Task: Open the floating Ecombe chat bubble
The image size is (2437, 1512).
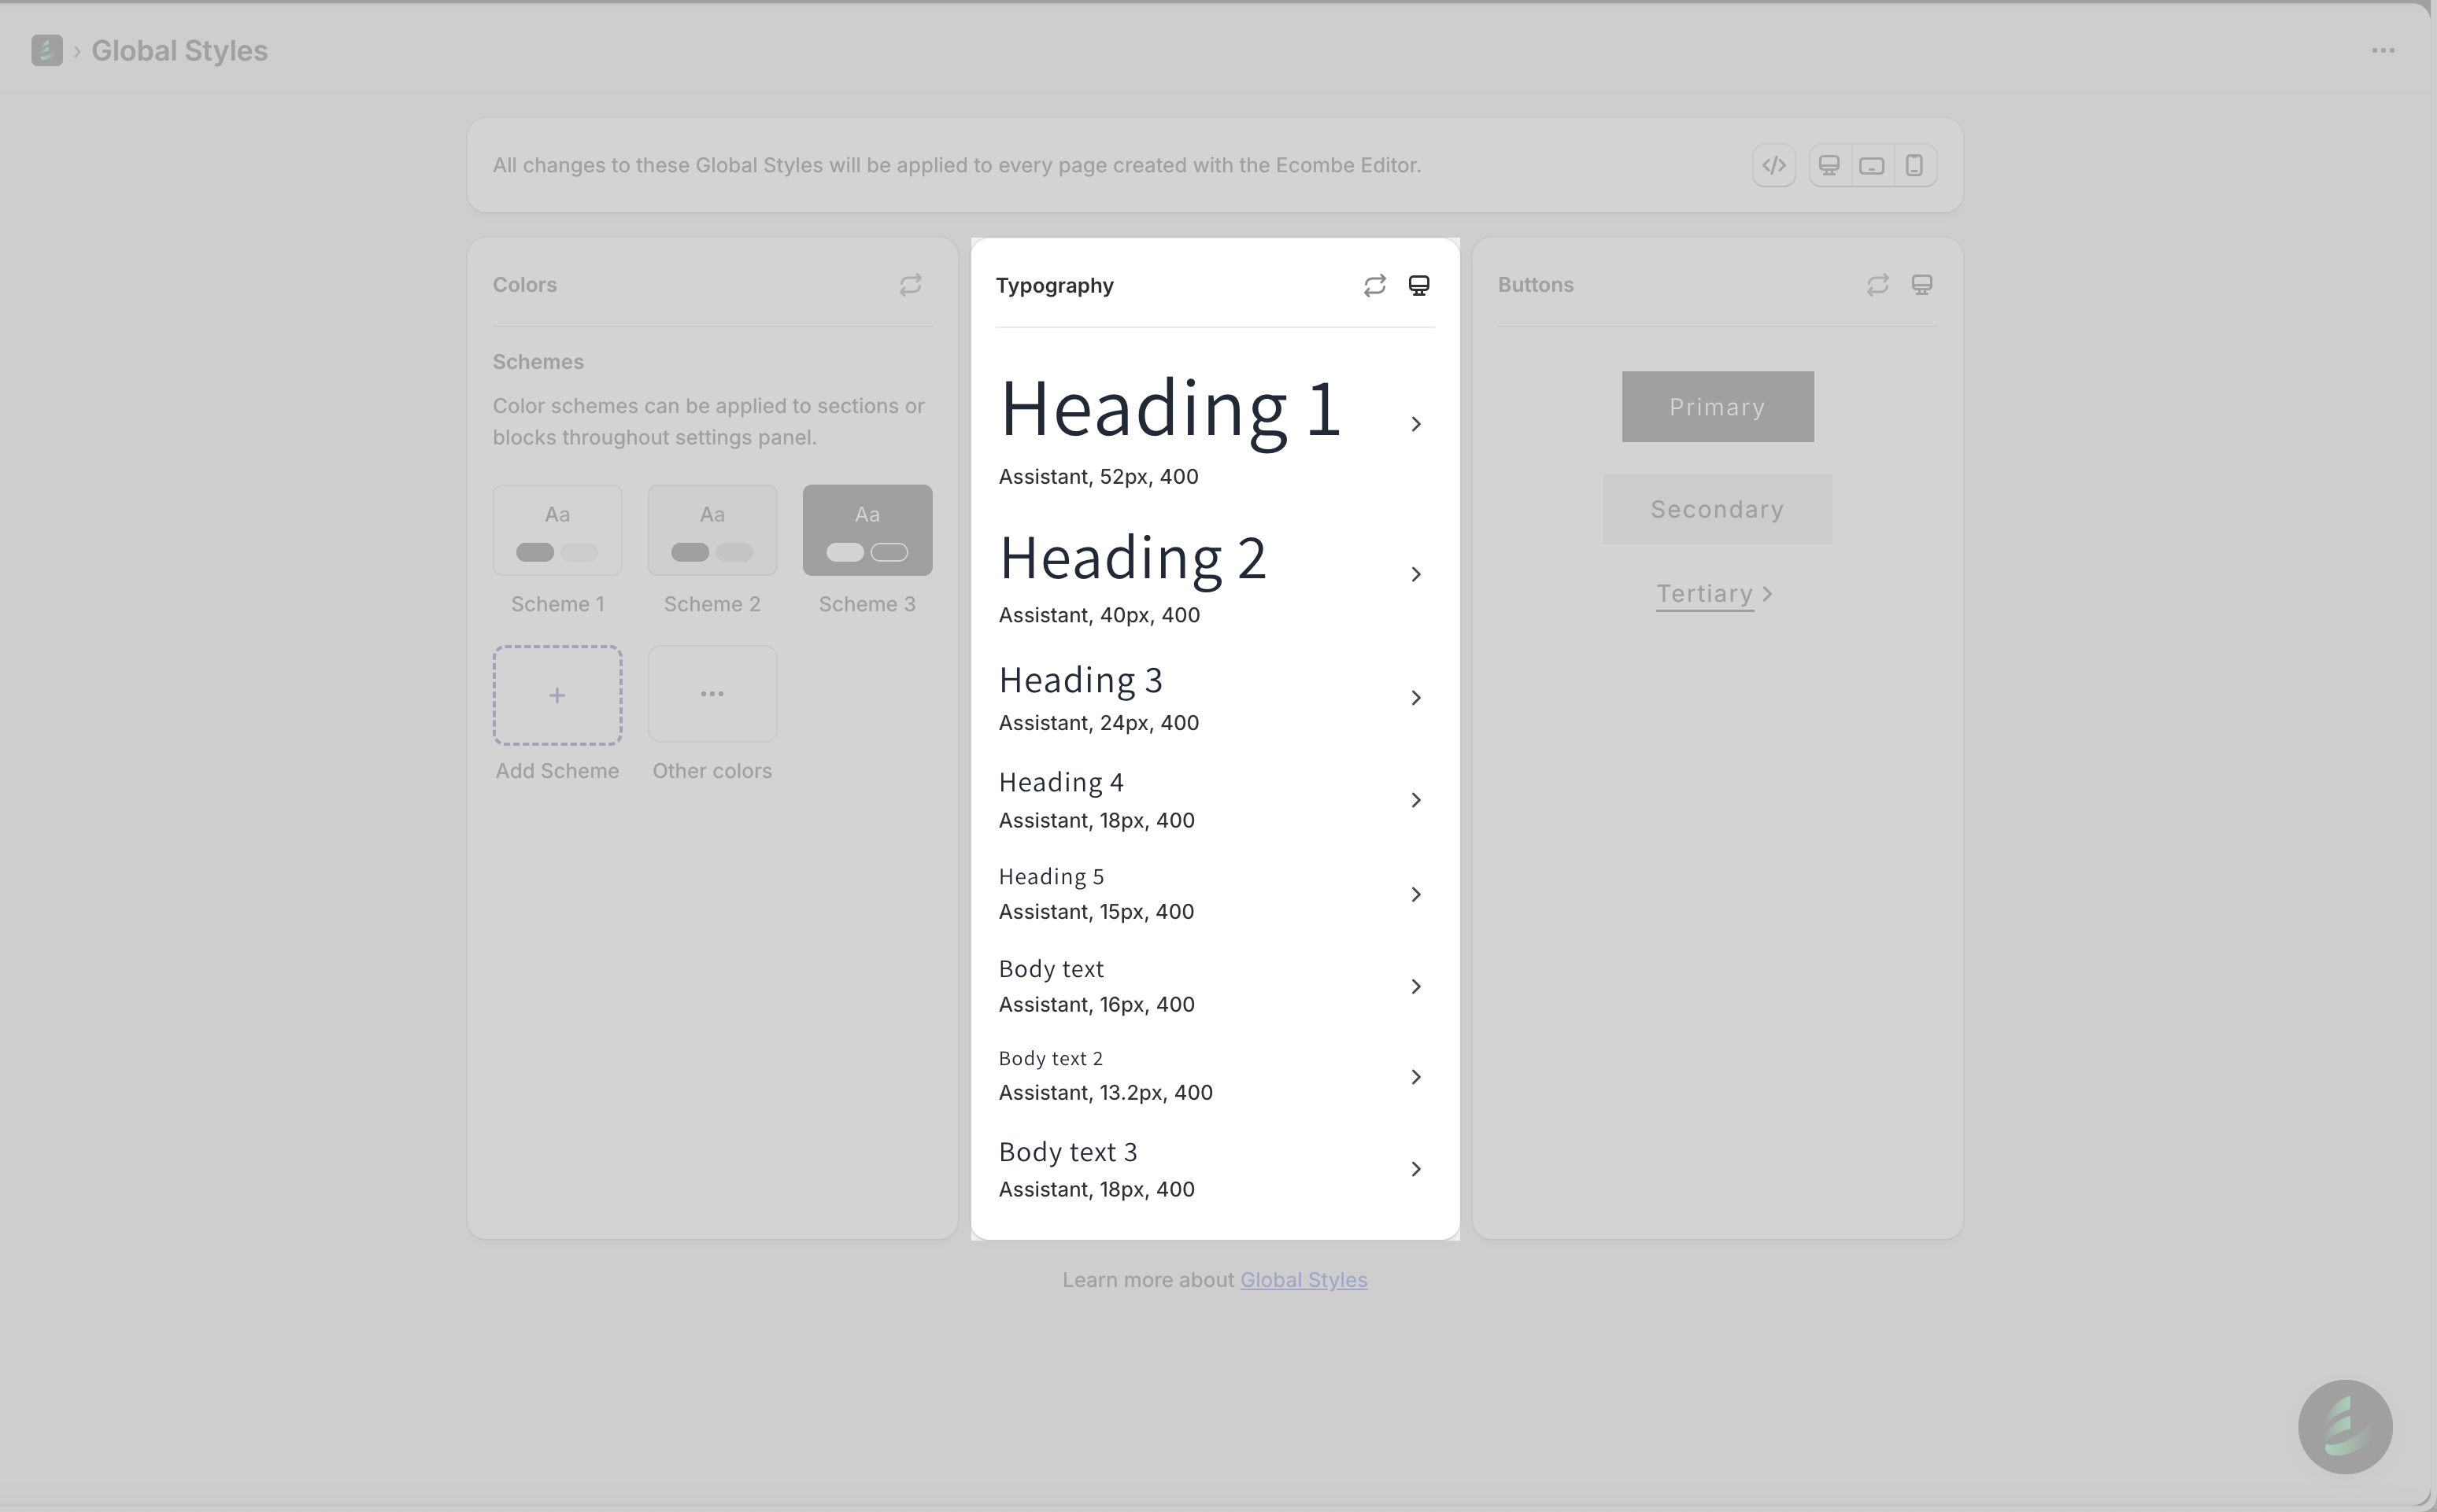Action: 2344,1426
